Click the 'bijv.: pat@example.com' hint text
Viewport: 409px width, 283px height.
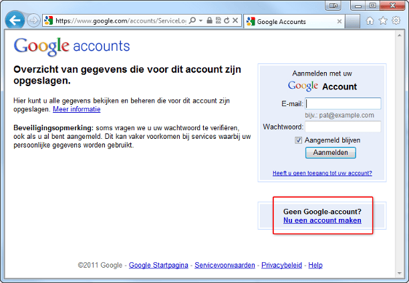tap(339, 115)
